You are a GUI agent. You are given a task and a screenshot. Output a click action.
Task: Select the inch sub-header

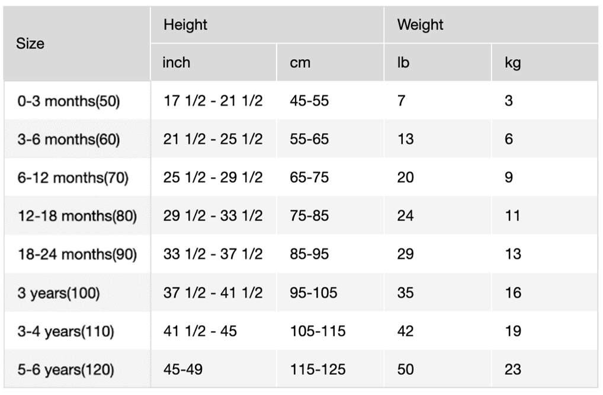tap(177, 62)
